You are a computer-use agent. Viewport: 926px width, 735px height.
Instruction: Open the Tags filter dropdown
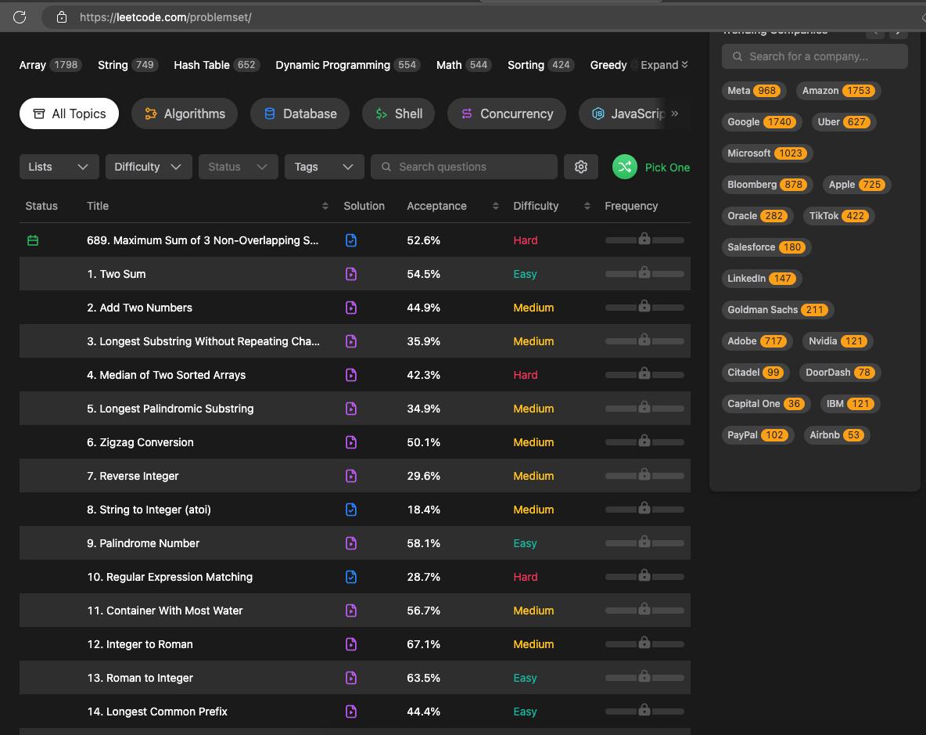click(325, 167)
